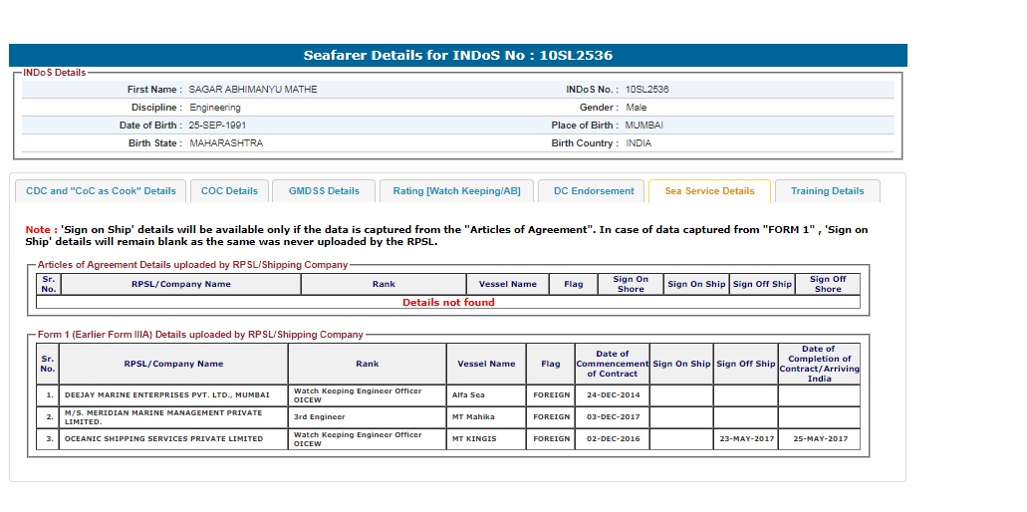Click the Date of Commencement of Contract column header
The height and width of the screenshot is (512, 1027).
(612, 364)
